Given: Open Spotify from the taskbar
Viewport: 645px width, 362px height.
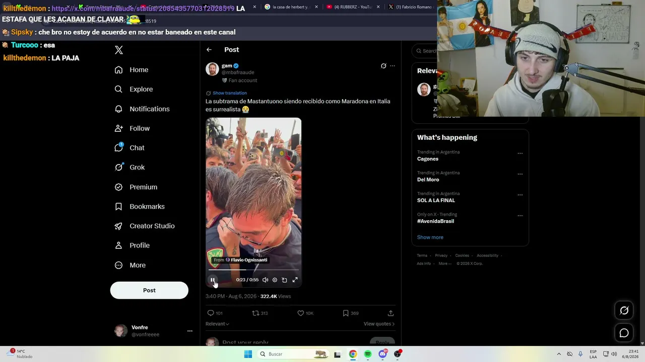Looking at the screenshot, I should (x=368, y=354).
